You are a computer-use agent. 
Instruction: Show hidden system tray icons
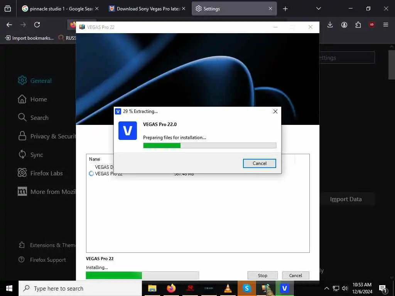click(x=326, y=288)
